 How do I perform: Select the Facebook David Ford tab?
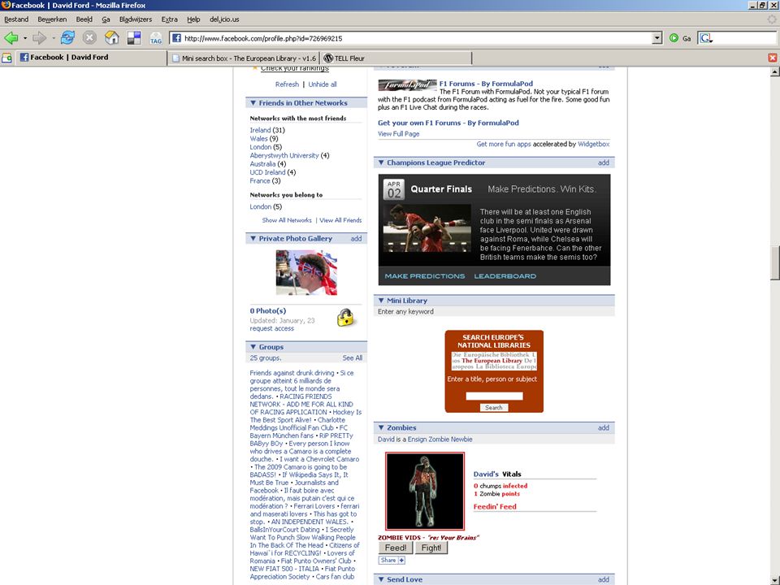pyautogui.click(x=92, y=57)
